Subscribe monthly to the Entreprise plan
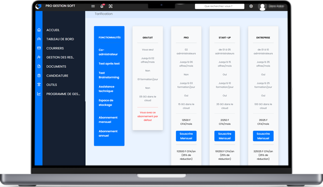323x187 pixels. [263, 136]
